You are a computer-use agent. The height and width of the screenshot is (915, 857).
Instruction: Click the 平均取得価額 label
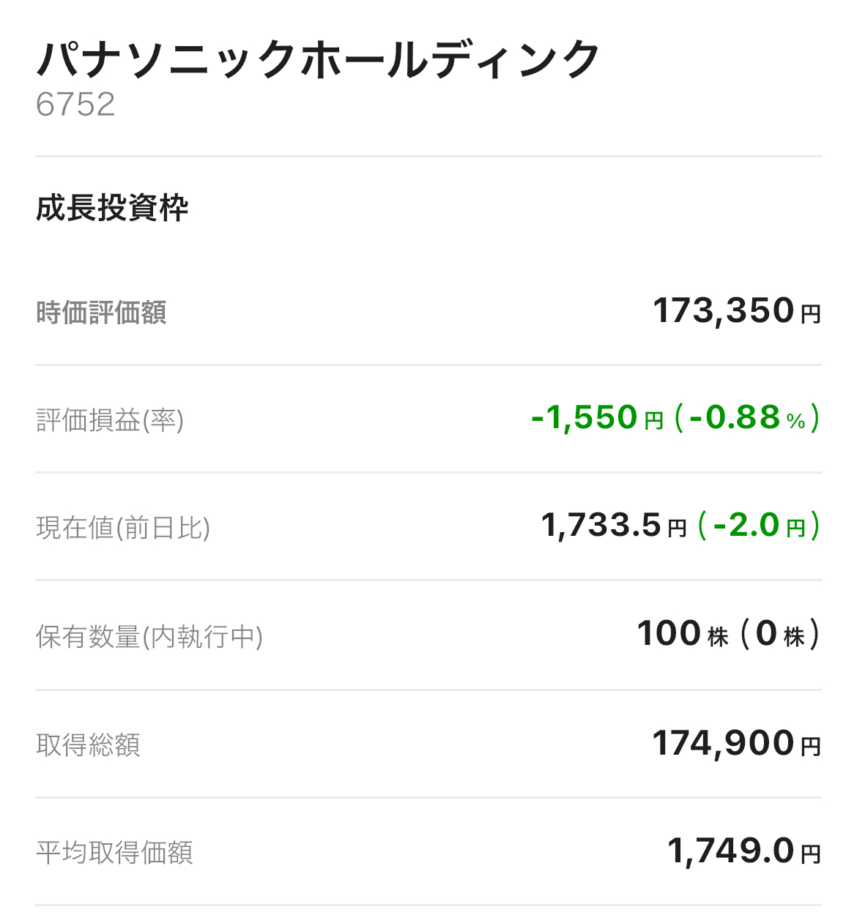(x=114, y=853)
